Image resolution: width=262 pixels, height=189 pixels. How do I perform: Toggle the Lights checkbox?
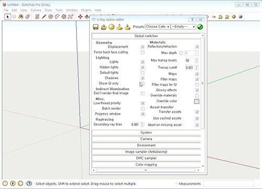click(143, 62)
